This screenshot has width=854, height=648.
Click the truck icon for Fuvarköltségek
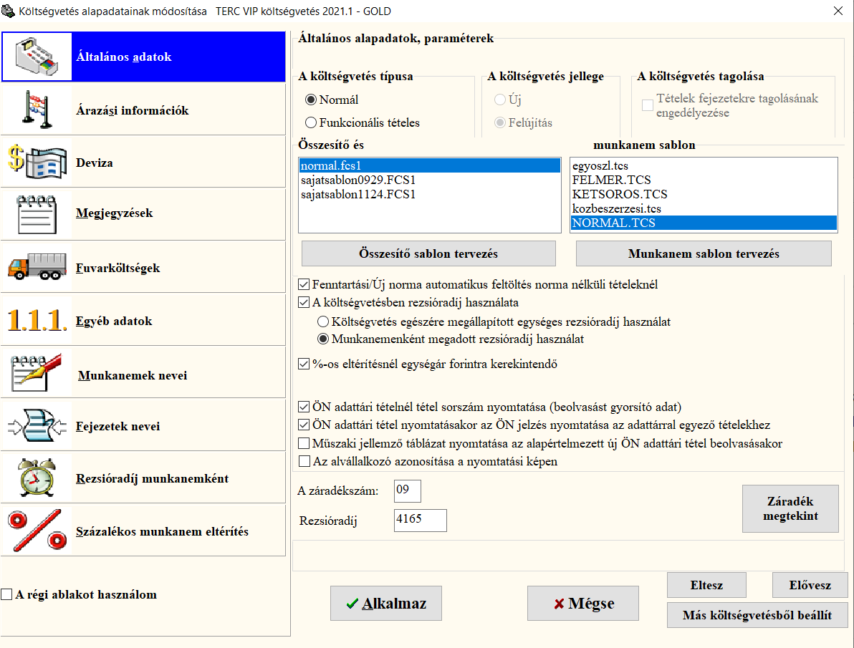(37, 267)
